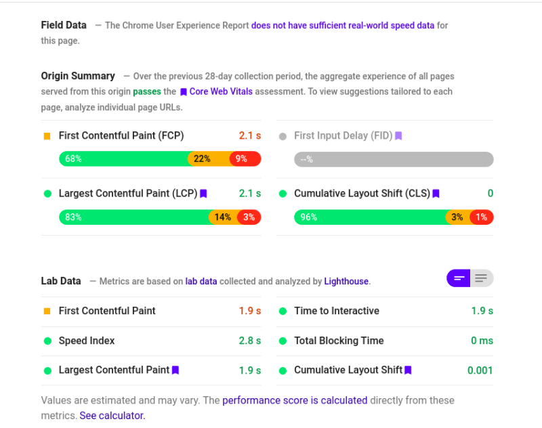Click grey status dot beside First Input Delay
The width and height of the screenshot is (542, 428).
click(283, 136)
